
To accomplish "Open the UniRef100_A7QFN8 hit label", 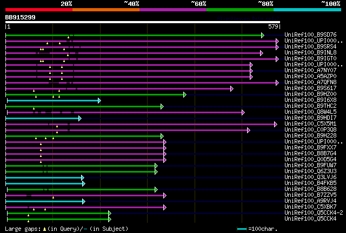I will pos(310,82).
